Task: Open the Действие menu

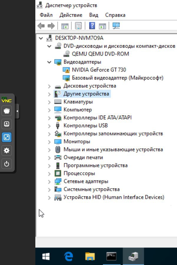Action: [71, 15]
